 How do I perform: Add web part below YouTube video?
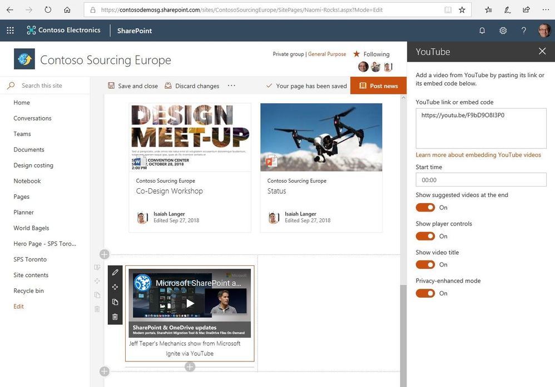(190, 367)
